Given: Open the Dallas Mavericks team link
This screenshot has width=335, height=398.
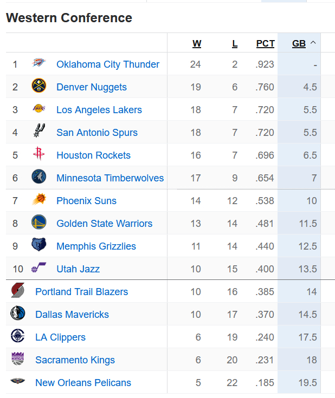Looking at the screenshot, I should pos(72,315).
